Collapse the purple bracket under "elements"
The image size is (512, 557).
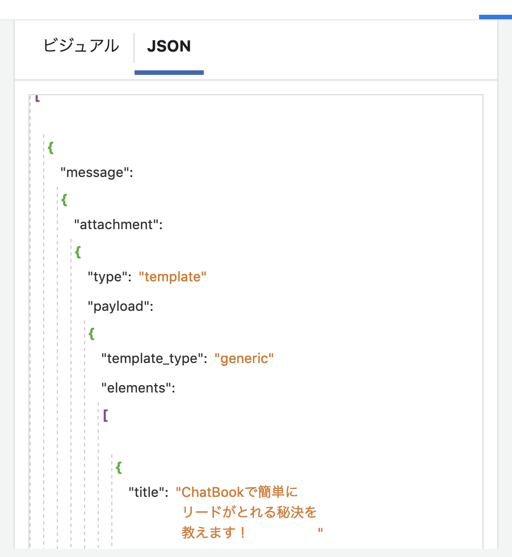(x=105, y=415)
